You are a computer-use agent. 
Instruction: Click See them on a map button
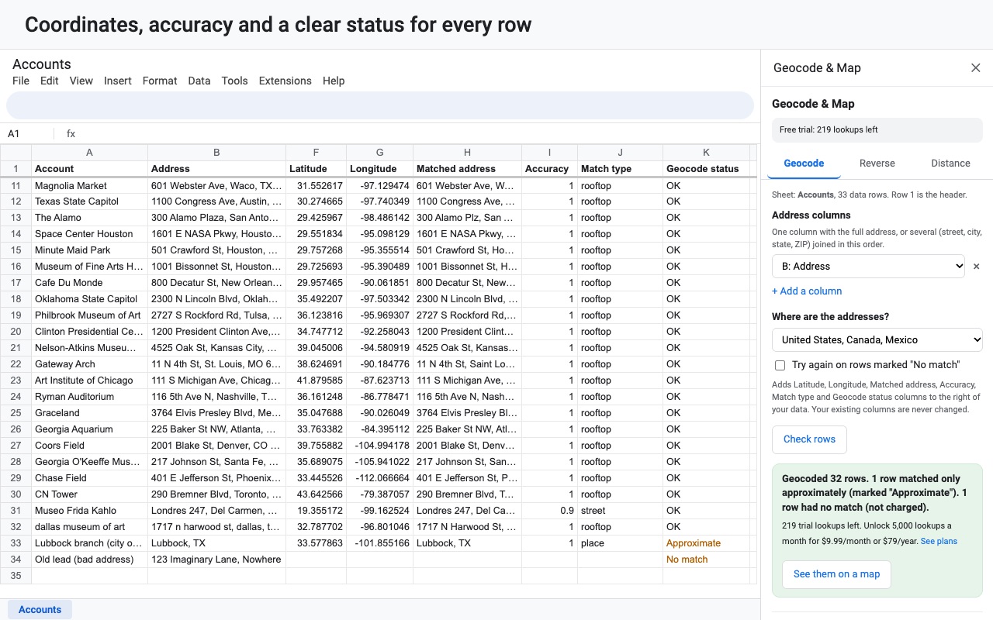tap(836, 574)
